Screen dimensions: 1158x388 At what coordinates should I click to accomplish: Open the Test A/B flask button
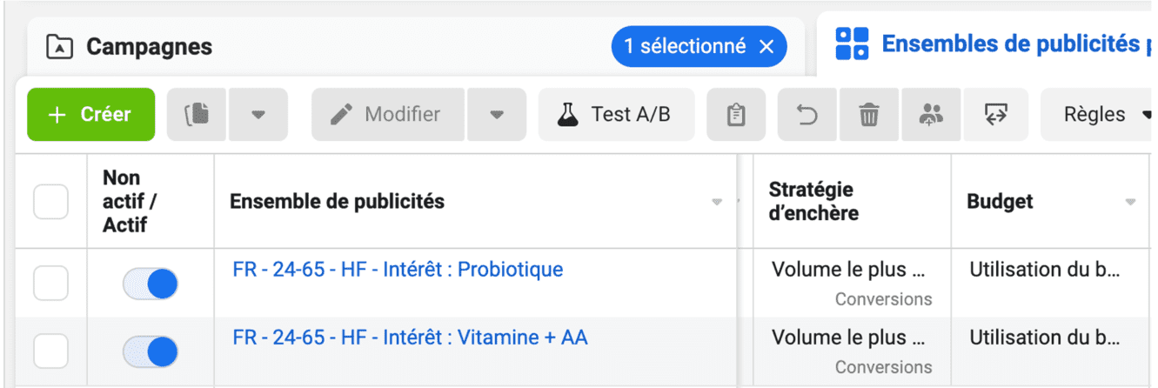(616, 114)
